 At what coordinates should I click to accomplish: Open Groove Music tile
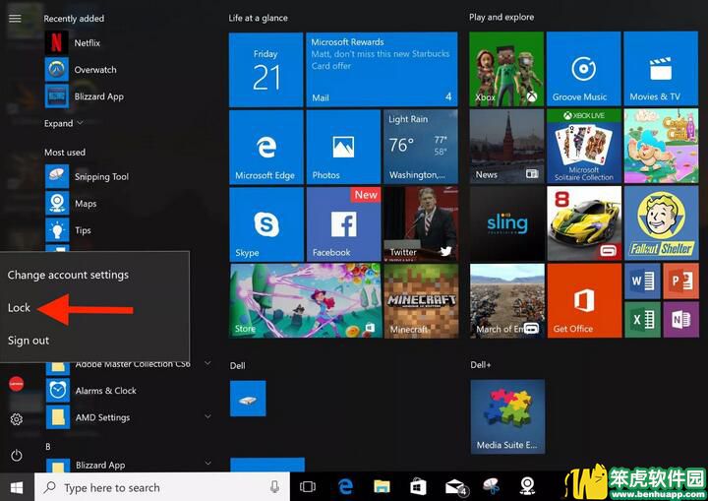click(x=584, y=69)
